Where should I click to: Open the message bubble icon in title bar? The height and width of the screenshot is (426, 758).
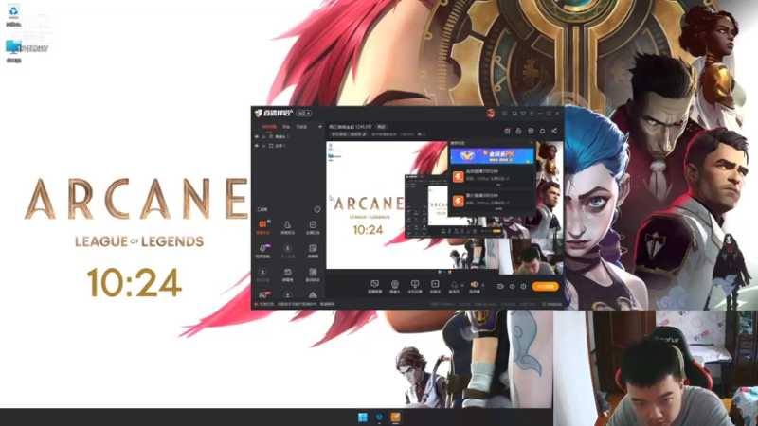504,113
